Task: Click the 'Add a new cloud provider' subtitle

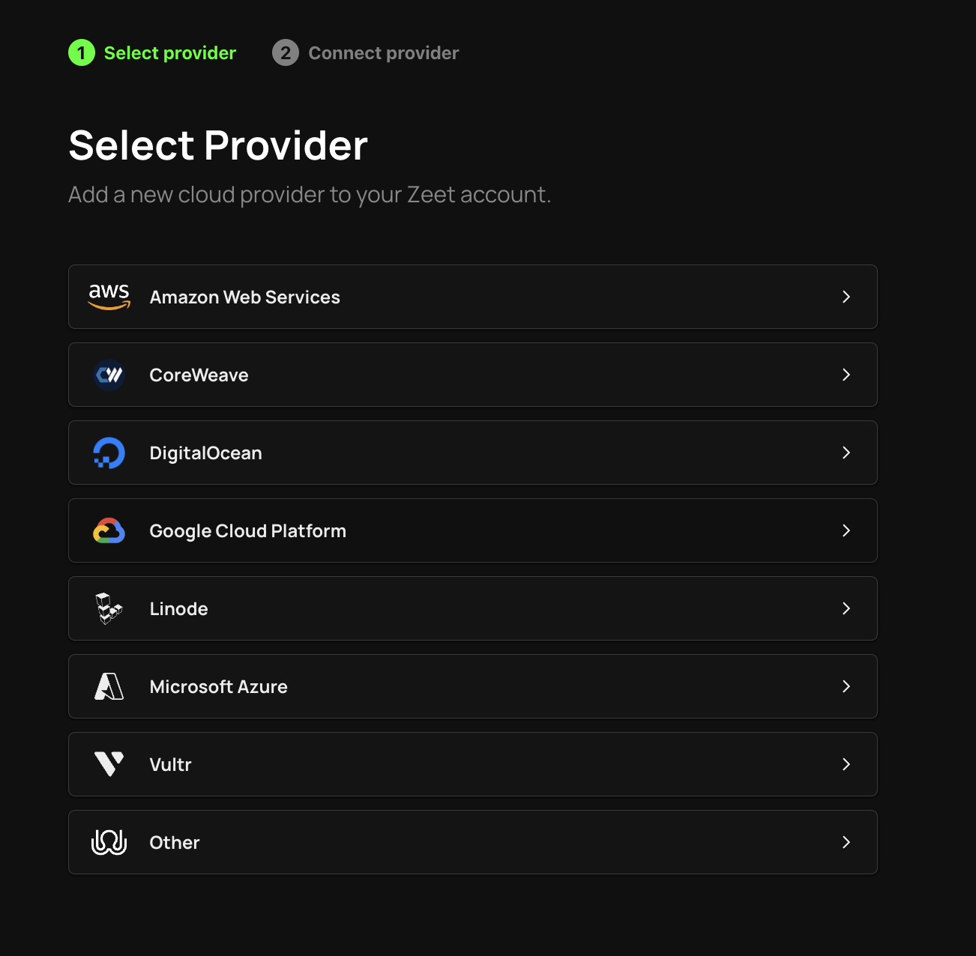Action: [310, 195]
